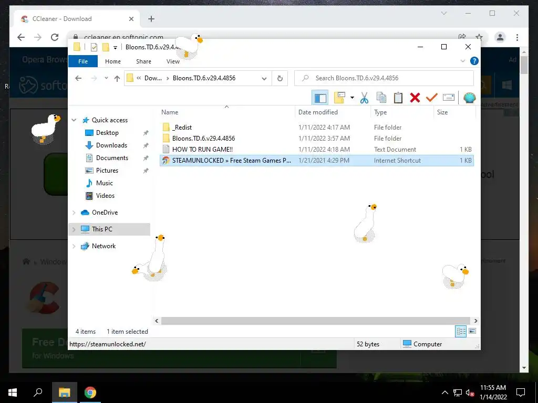Click the Copy pages icon
This screenshot has width=538, height=403.
point(381,98)
